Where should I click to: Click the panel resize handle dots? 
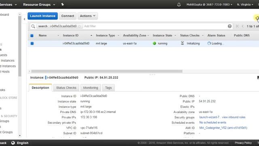point(152,75)
